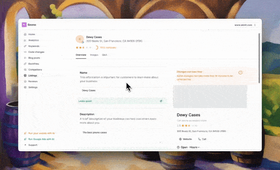Open Code changes icon in sidebar

25,52
